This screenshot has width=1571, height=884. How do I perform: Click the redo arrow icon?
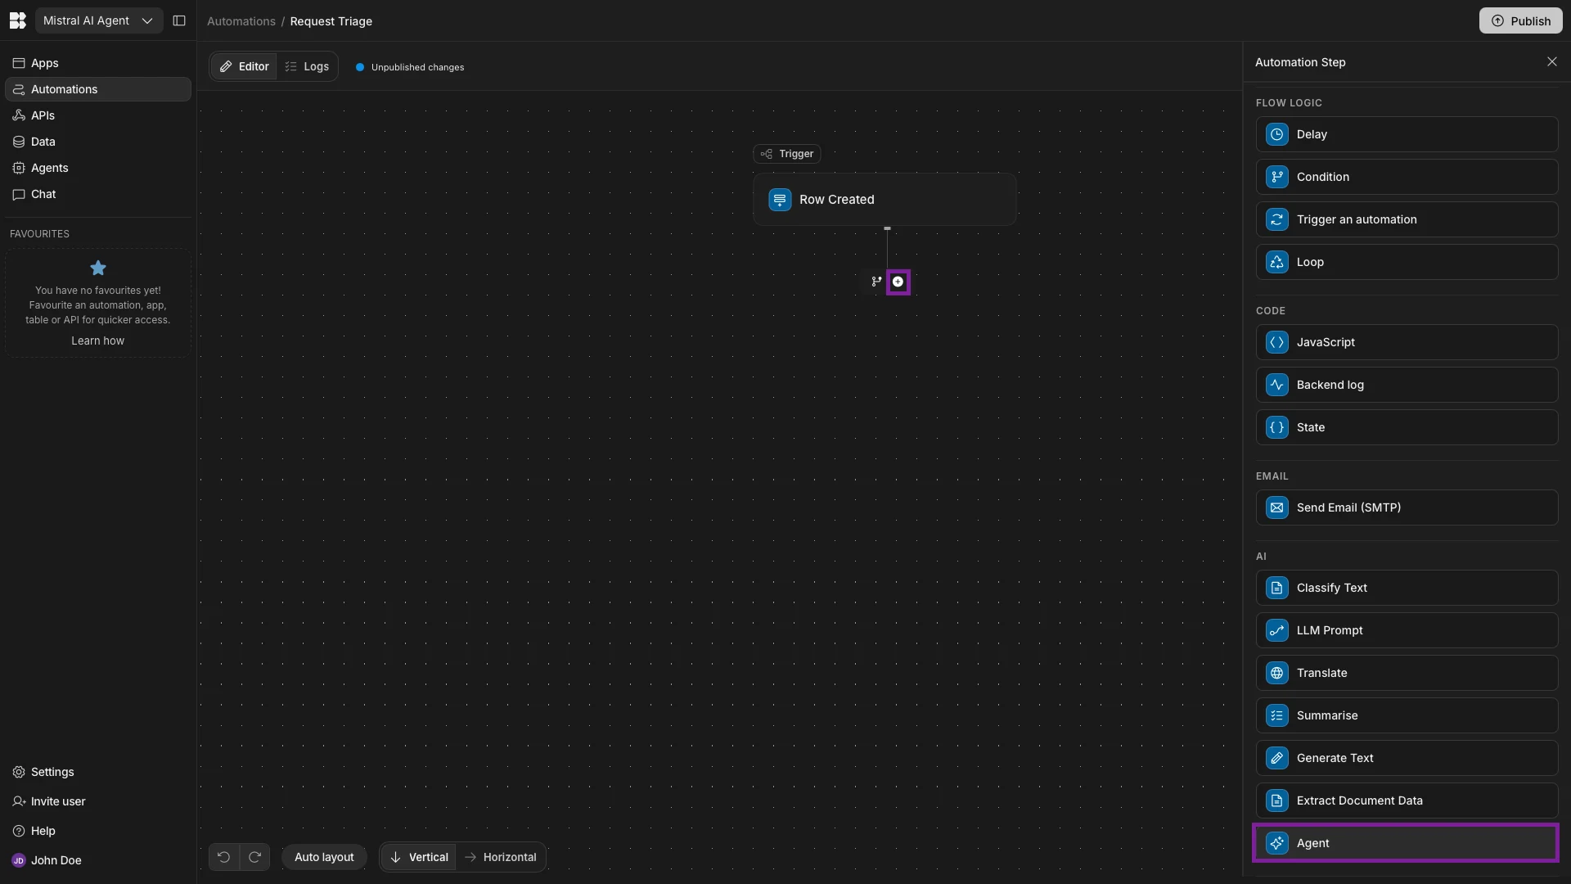[254, 857]
